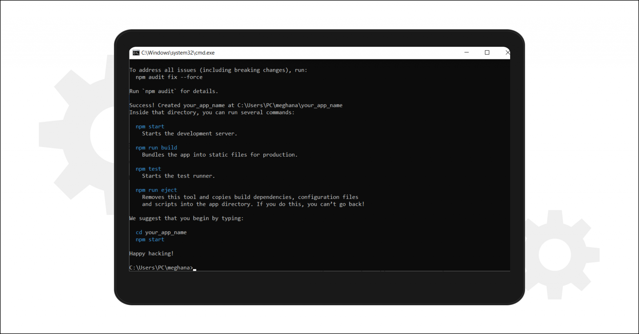The width and height of the screenshot is (639, 334).
Task: Select the blue npm test command
Action: point(148,169)
